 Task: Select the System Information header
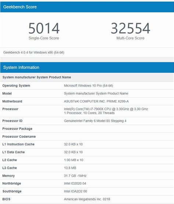(x=21, y=68)
